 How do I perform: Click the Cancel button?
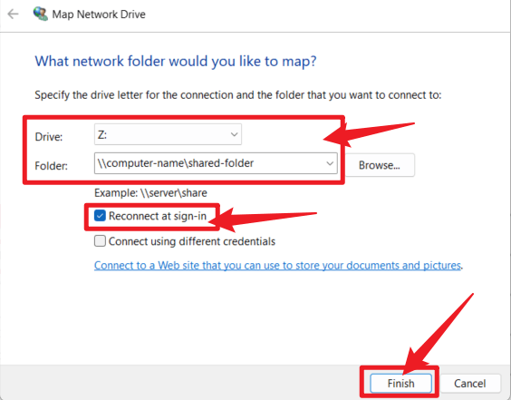pos(470,383)
